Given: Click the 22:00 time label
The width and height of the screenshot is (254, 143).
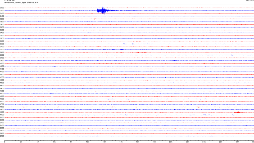Looking at the screenshot, I should (2, 128).
